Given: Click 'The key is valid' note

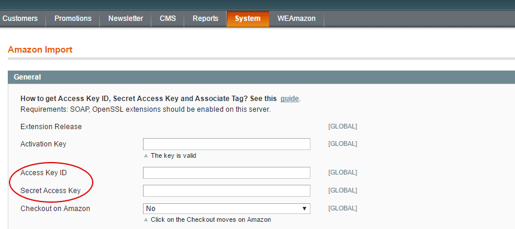Looking at the screenshot, I should click(x=173, y=155).
